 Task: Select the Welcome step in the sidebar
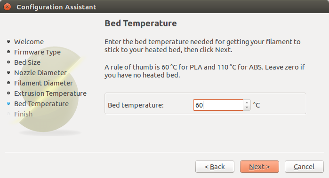[29, 42]
